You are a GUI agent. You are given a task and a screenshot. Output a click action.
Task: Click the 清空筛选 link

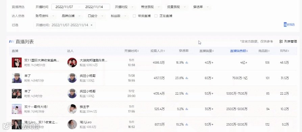click(289, 25)
